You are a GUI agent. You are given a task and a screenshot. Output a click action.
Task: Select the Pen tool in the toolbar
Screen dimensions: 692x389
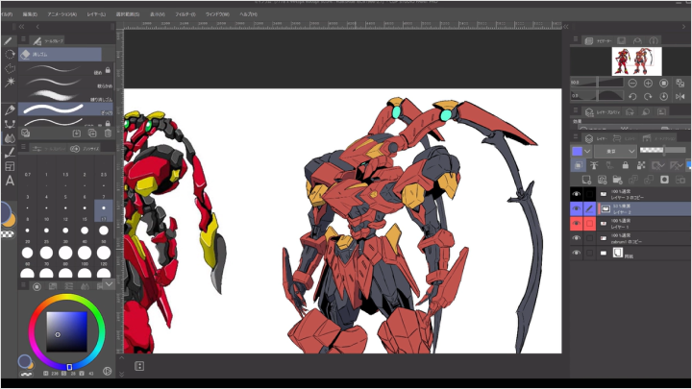(8, 40)
